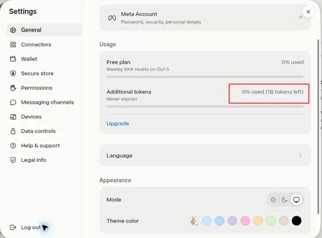This screenshot has height=238, width=322.
Task: Click the Free plan usage progress bar
Action: (x=205, y=77)
